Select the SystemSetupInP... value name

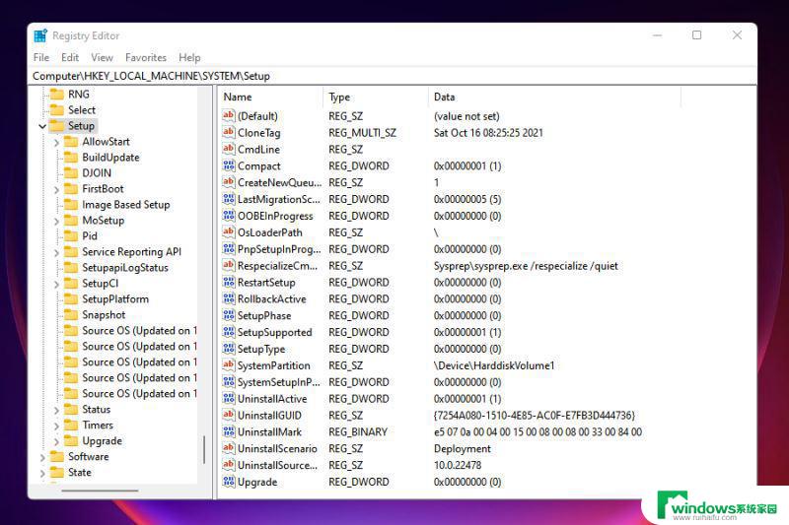(279, 382)
